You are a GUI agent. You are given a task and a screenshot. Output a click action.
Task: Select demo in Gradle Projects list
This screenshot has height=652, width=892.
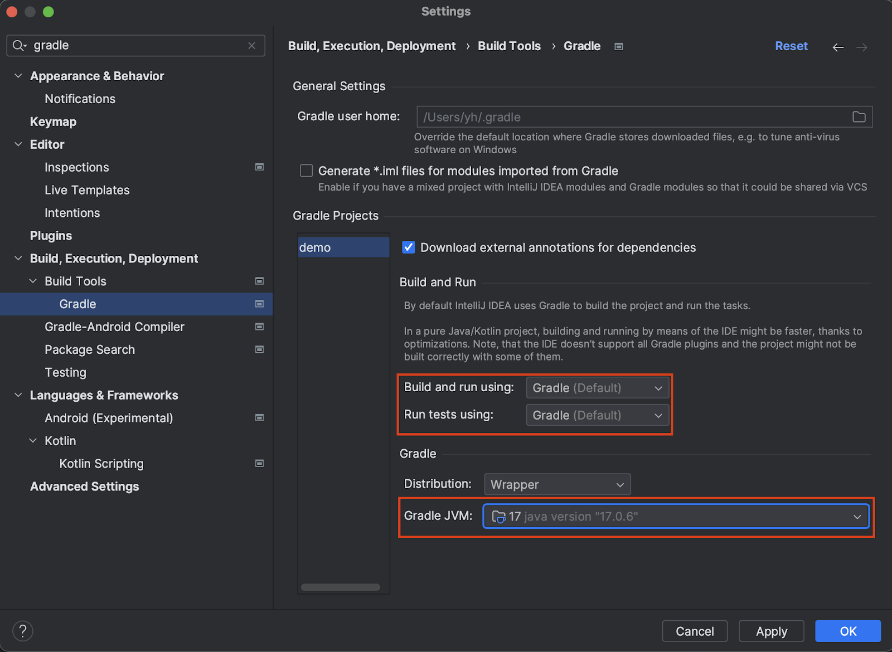pos(343,247)
